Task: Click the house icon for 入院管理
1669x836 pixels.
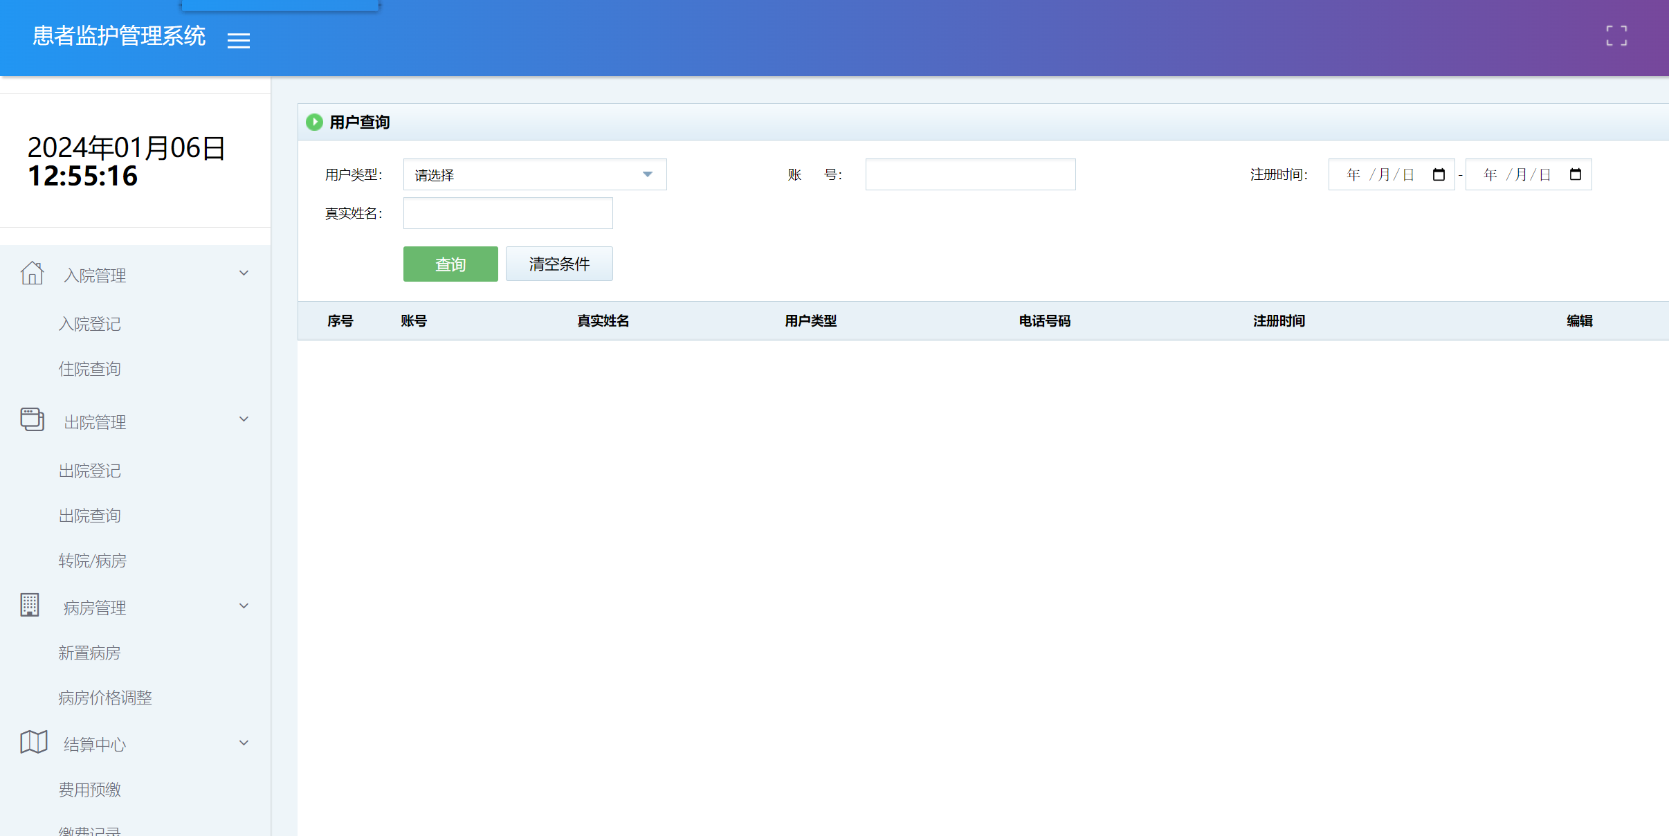Action: 32,273
